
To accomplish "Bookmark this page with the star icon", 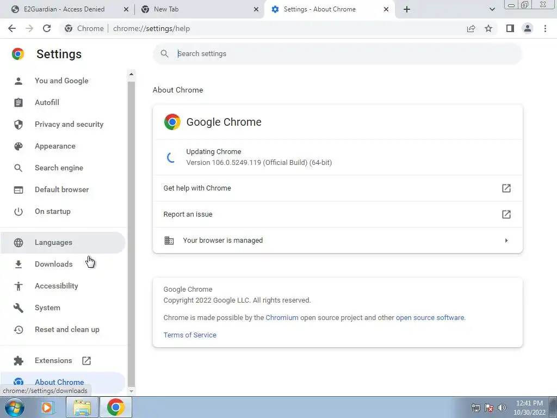I will point(488,28).
